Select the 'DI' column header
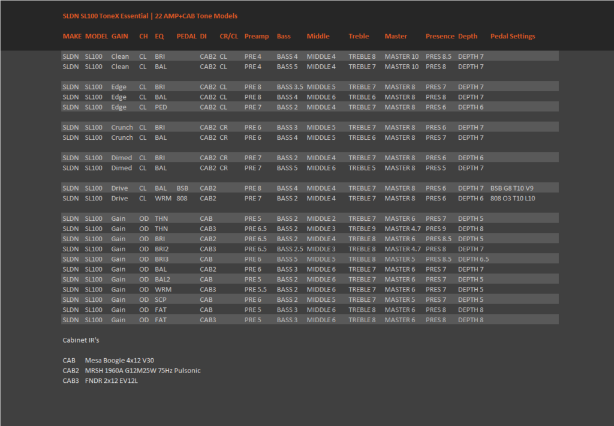Image resolution: width=614 pixels, height=426 pixels. [203, 36]
